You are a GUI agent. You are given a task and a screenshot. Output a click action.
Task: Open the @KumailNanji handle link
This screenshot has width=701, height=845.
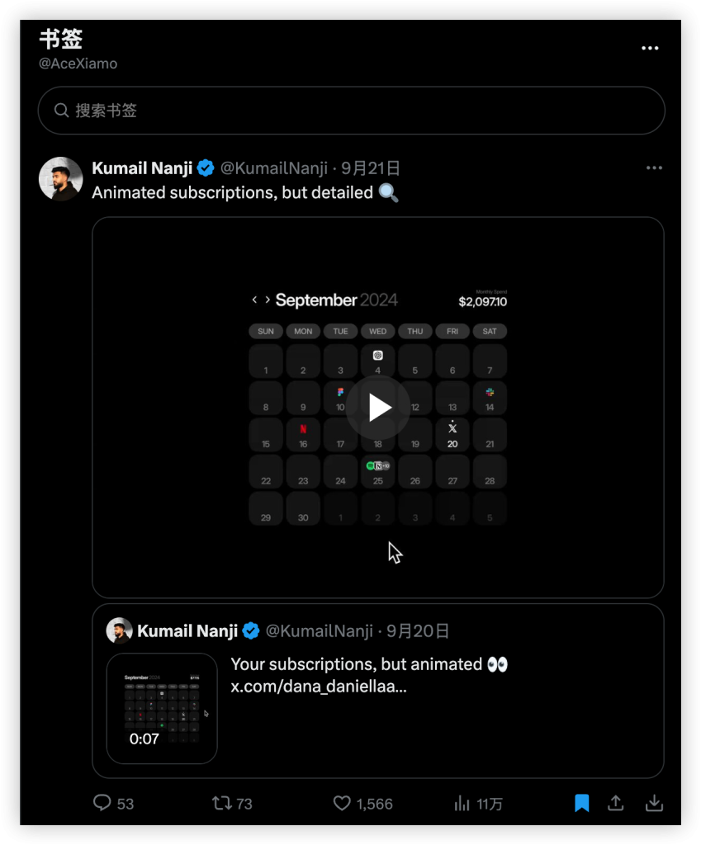click(273, 168)
